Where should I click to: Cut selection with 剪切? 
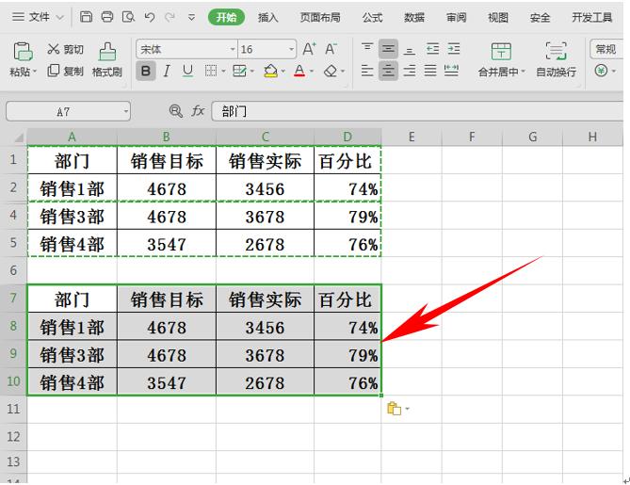[65, 49]
